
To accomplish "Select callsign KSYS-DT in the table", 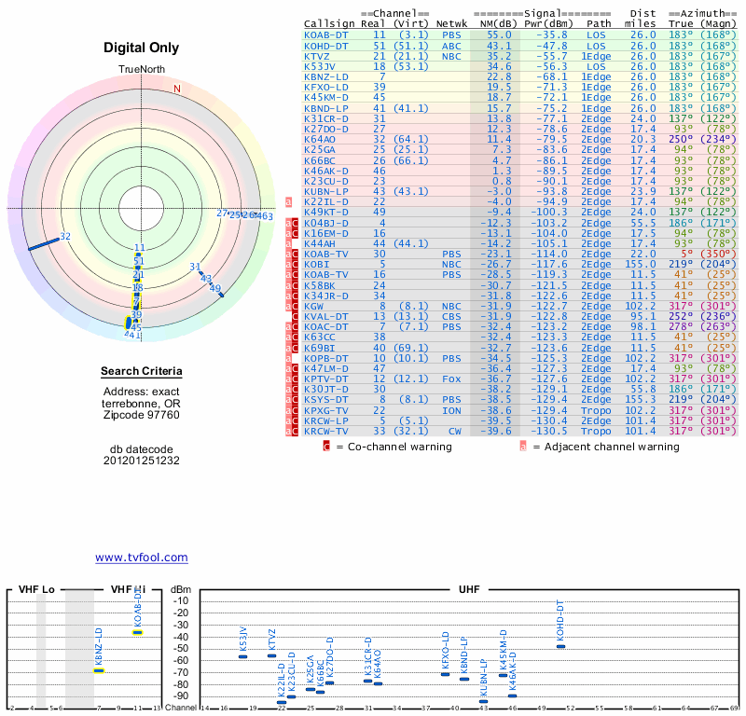I will [326, 400].
